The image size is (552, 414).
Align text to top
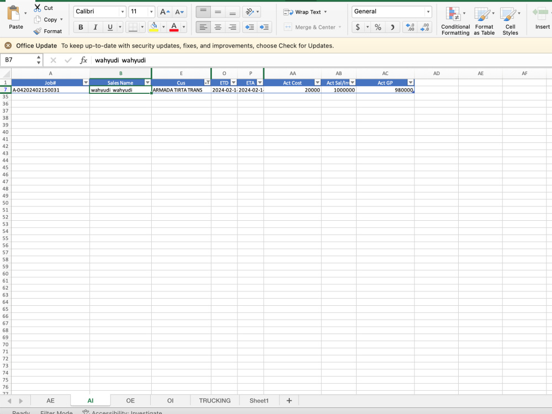coord(203,12)
